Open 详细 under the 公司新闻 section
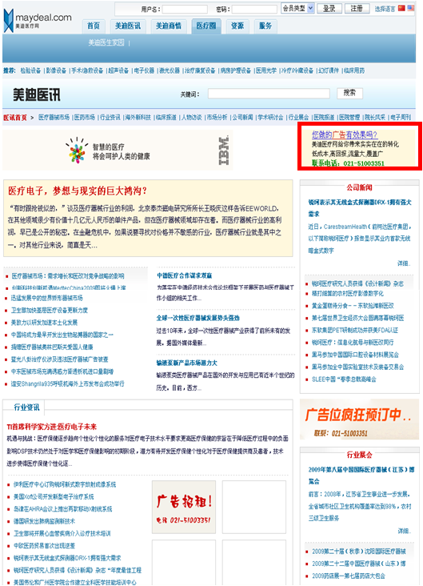423x586 pixels. click(404, 263)
